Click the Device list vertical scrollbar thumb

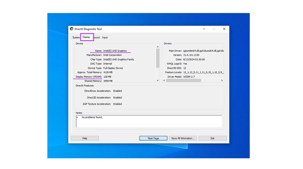pos(158,58)
